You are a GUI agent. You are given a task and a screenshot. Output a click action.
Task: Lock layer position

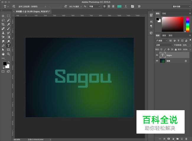168,49
